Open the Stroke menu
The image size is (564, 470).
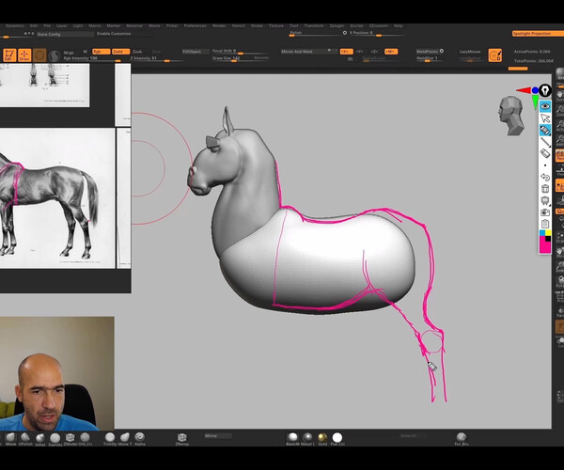click(257, 26)
